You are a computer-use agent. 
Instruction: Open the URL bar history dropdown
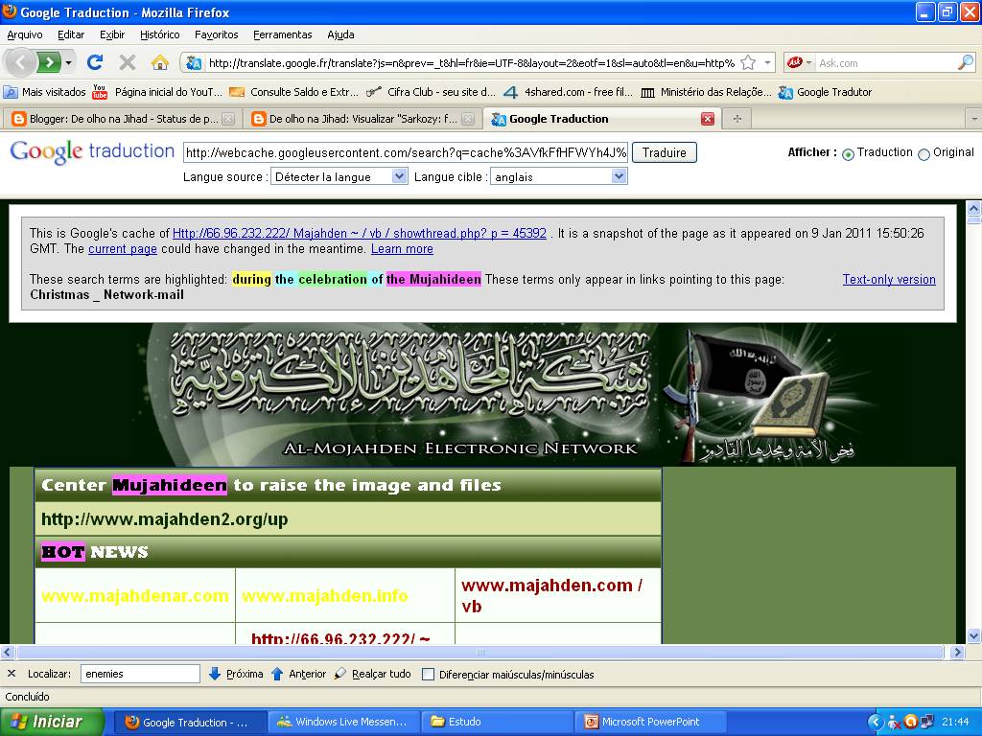[767, 62]
